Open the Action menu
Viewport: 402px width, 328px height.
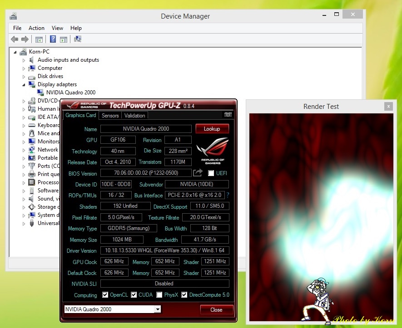click(x=36, y=28)
